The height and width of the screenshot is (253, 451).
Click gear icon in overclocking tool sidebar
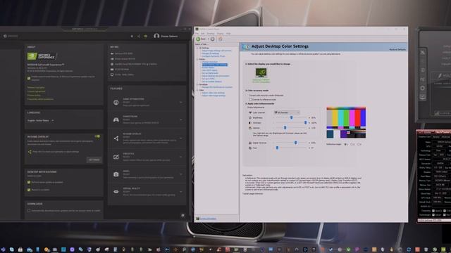(x=423, y=88)
